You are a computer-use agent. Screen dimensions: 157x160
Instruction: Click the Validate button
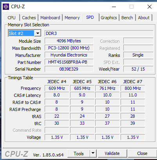[x=112, y=153]
